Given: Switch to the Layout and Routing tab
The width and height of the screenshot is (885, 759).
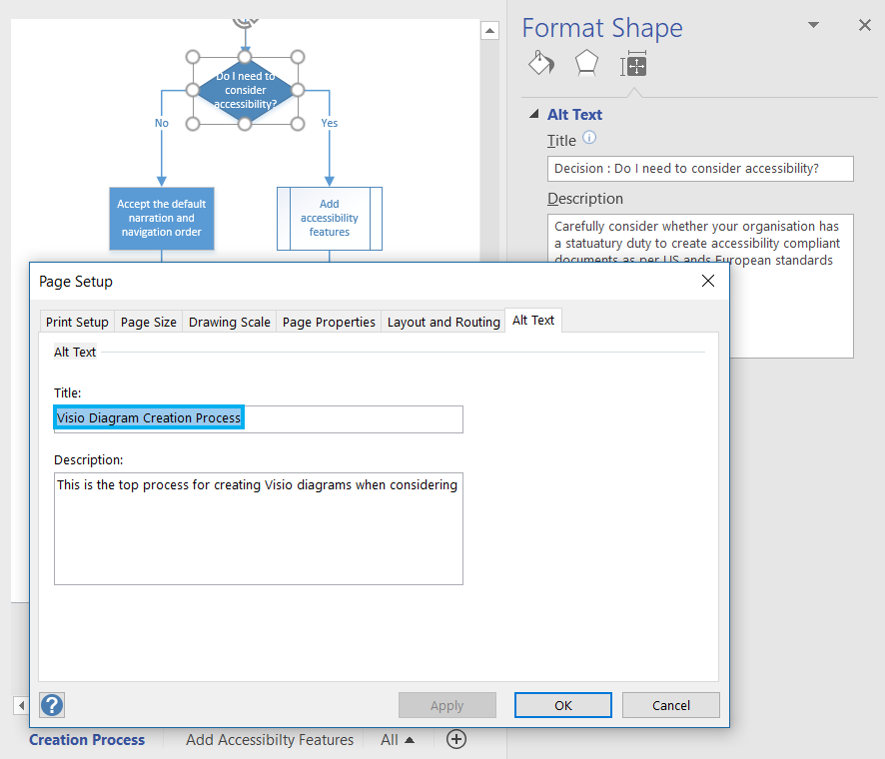Looking at the screenshot, I should [443, 322].
